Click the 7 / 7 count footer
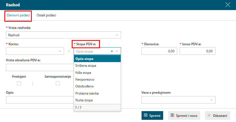 pyautogui.click(x=97, y=108)
